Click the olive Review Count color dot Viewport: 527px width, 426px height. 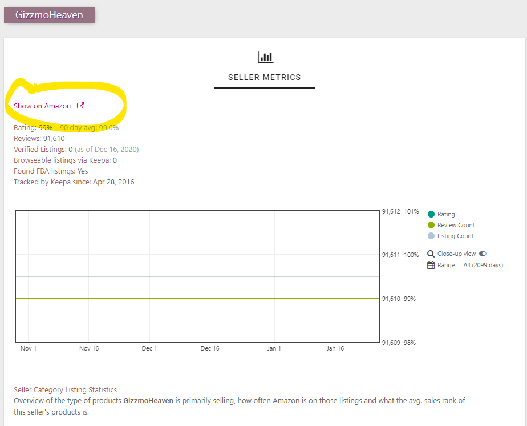(431, 225)
